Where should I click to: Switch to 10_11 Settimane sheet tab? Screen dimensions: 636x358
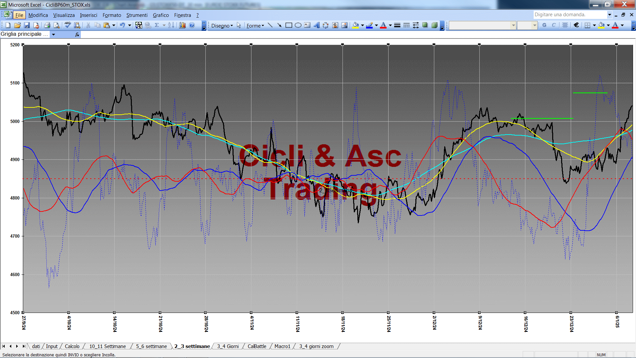[107, 346]
